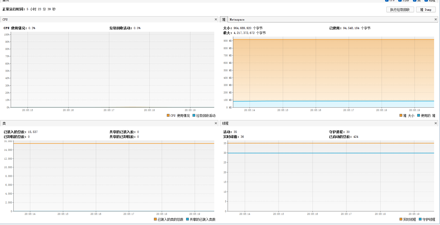The width and height of the screenshot is (440, 225).
Task: Click the 正常运行时间 uptime text
Action: point(29,9)
